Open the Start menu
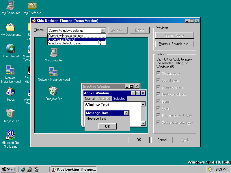 click(x=8, y=169)
